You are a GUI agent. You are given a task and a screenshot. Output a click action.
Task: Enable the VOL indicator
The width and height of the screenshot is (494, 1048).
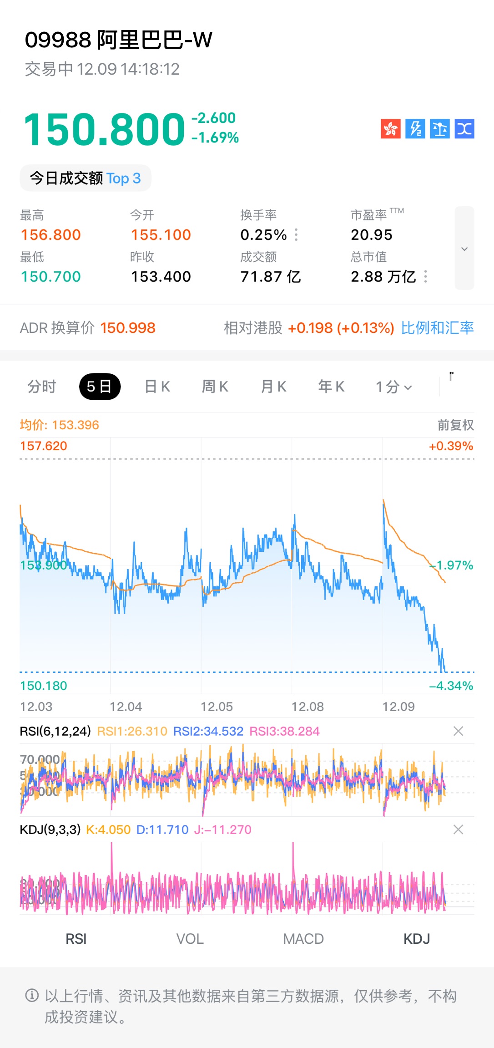point(190,939)
